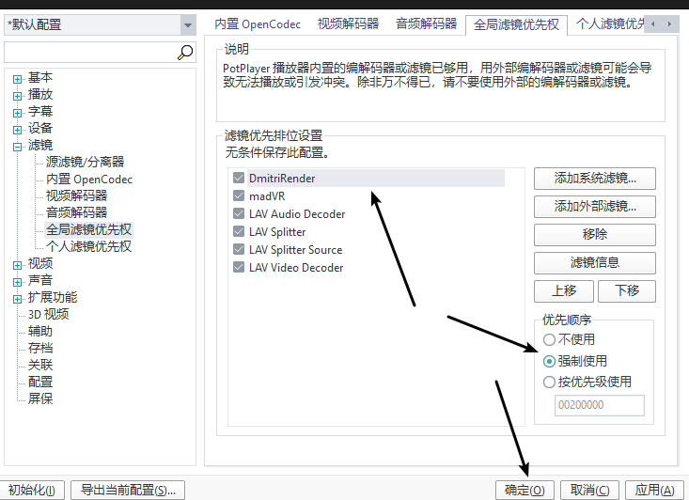Switch to the 内置 OpenCodec tab
The height and width of the screenshot is (500, 689).
258,23
